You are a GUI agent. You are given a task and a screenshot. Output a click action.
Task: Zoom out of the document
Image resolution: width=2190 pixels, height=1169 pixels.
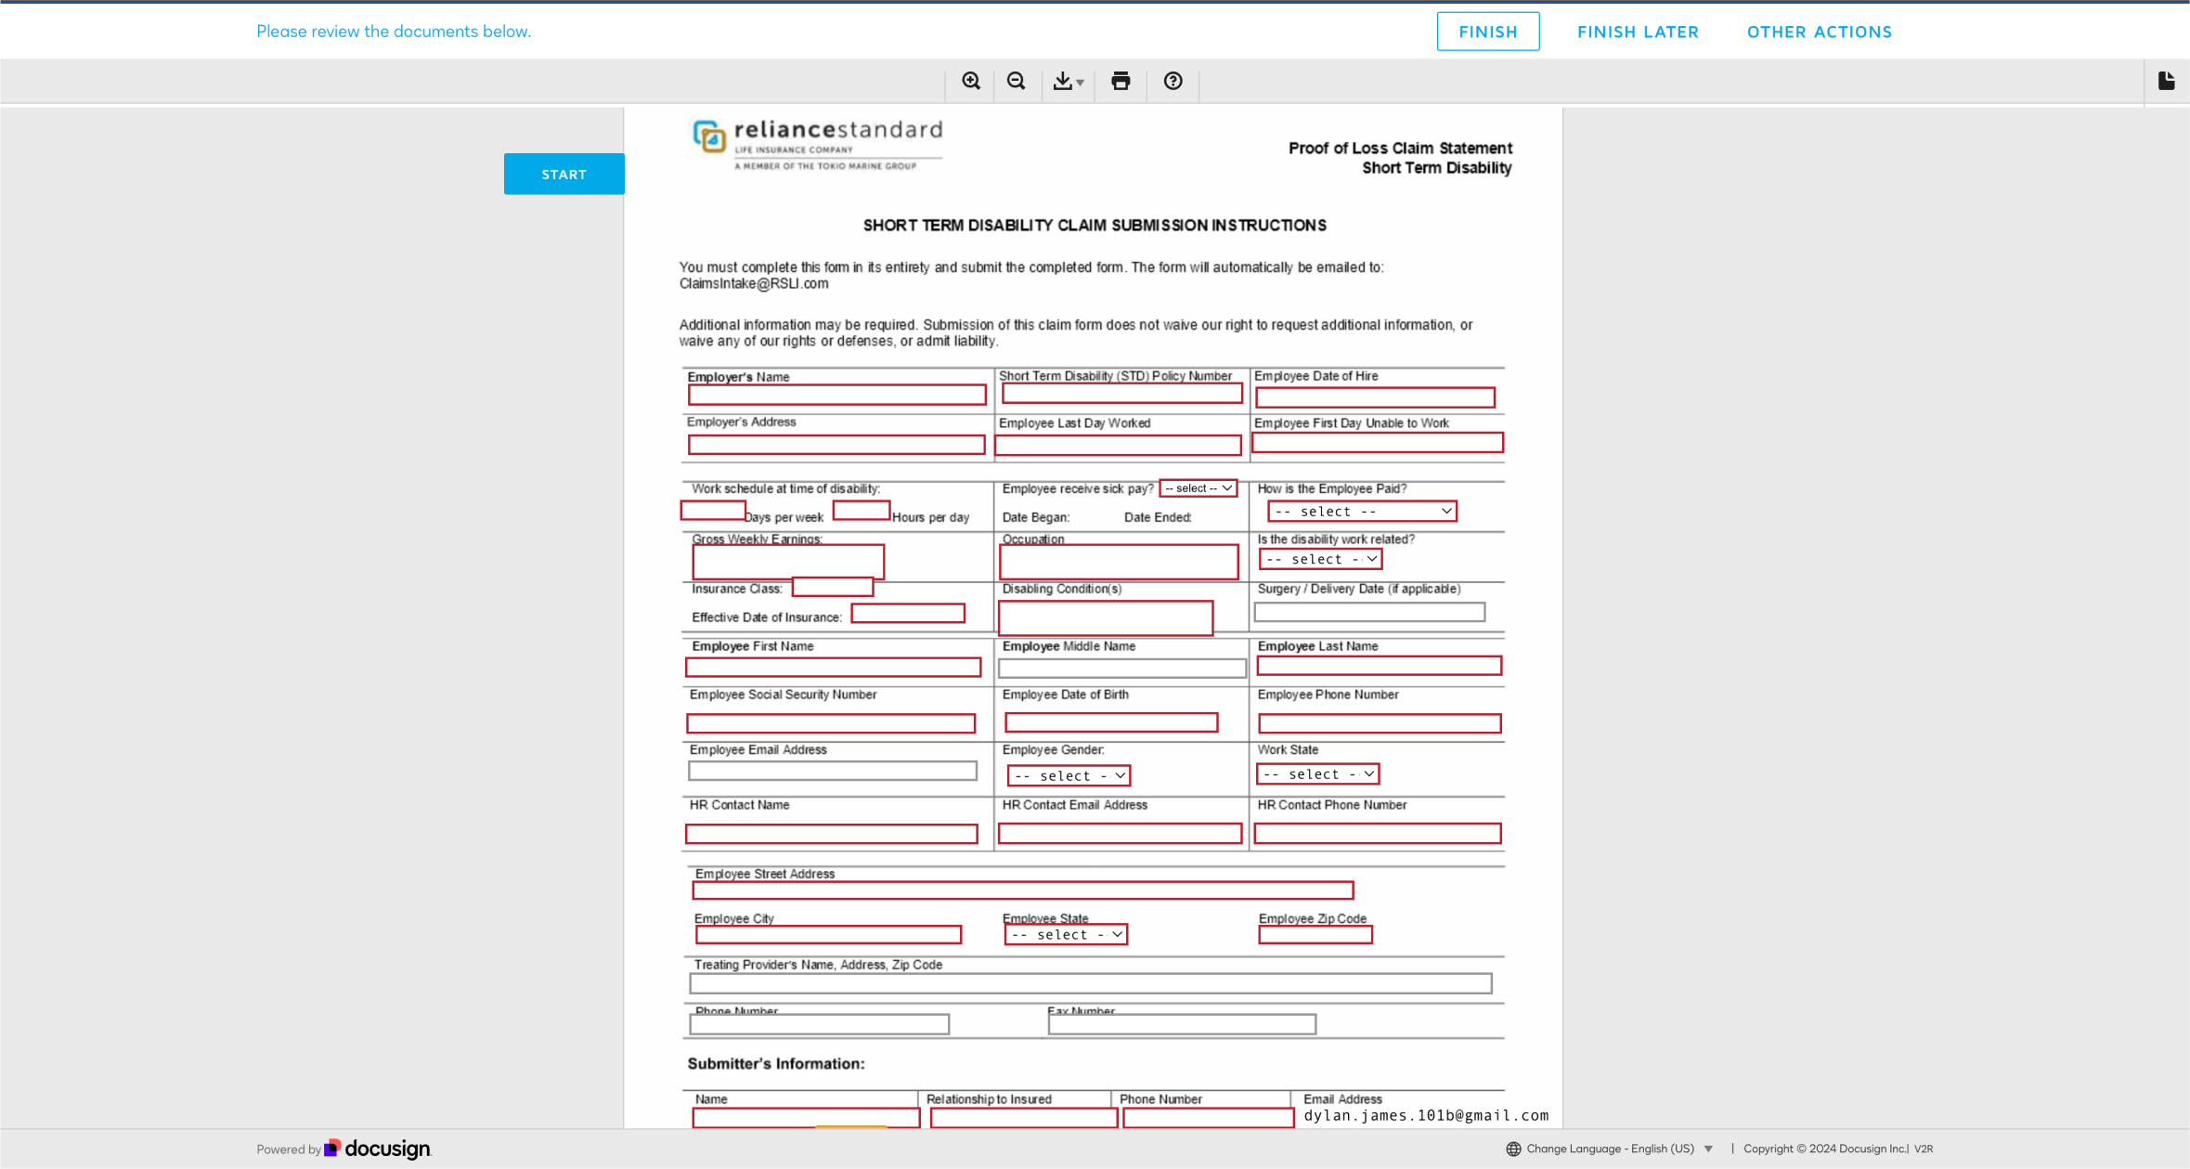(1017, 81)
